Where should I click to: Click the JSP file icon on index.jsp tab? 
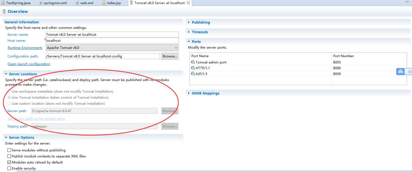pyautogui.click(x=104, y=3)
